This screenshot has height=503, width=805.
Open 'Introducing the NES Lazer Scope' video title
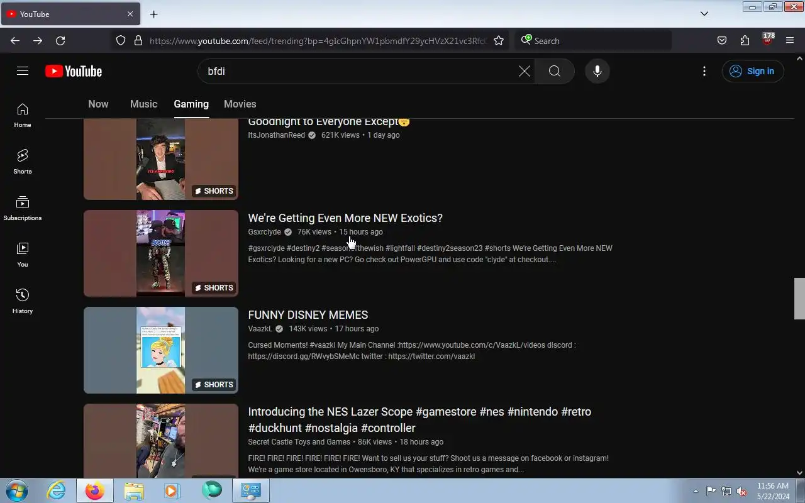419,420
